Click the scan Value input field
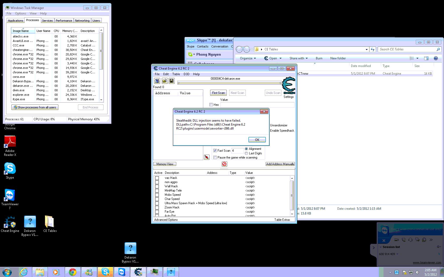The width and height of the screenshot is (444, 277). 257,105
